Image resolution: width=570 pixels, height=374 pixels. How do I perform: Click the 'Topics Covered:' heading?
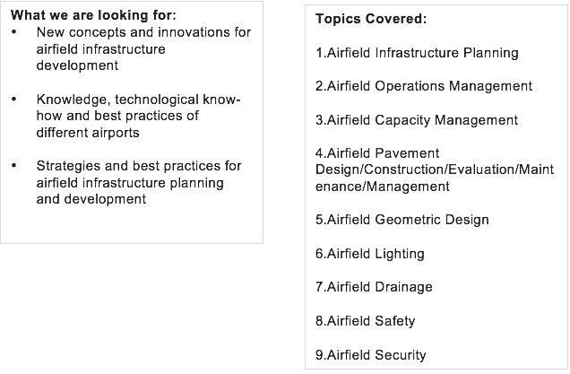371,19
